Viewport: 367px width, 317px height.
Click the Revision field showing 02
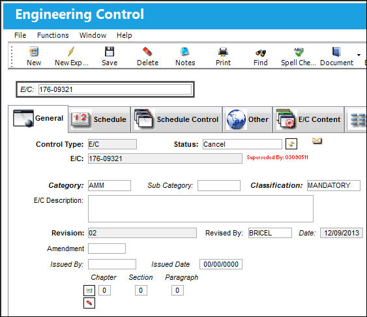click(x=142, y=233)
